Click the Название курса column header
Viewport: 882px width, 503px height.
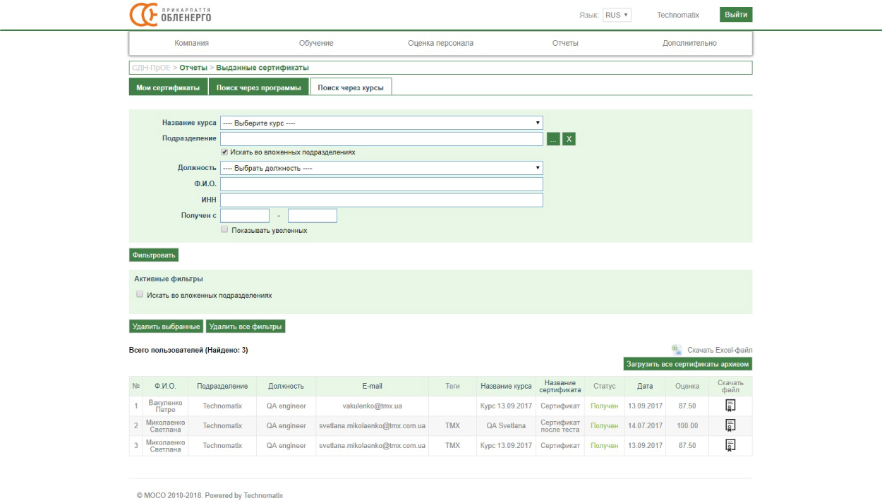tap(506, 387)
